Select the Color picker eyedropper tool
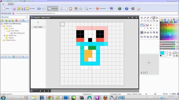The height and width of the screenshot is (100, 179). [x=145, y=18]
